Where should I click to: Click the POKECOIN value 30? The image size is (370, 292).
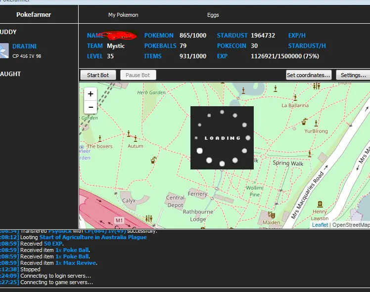254,46
